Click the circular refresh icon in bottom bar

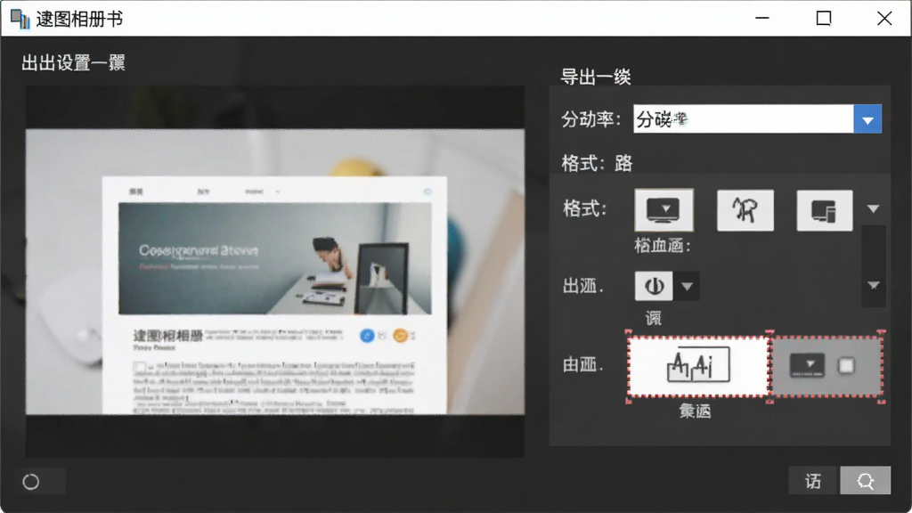(31, 482)
